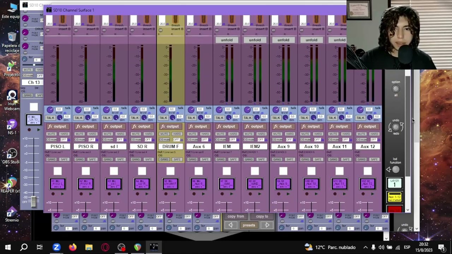Click the weather widget showing 12°C

coord(331,247)
